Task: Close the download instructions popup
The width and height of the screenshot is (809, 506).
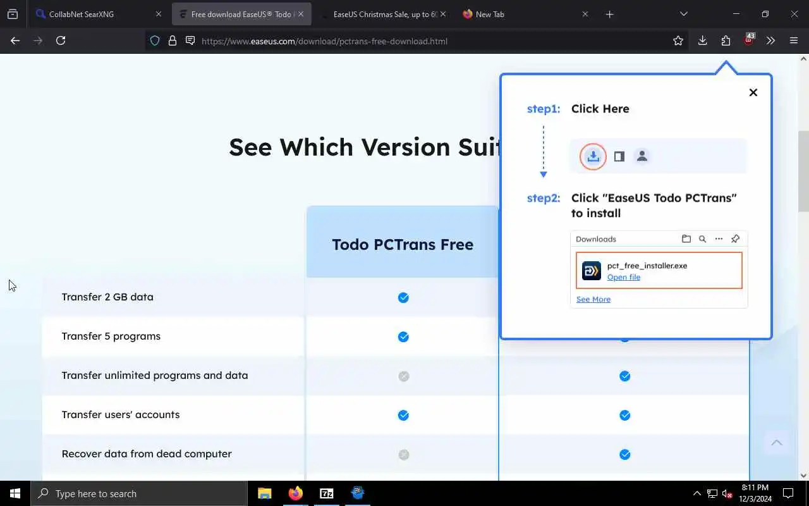Action: pos(753,92)
